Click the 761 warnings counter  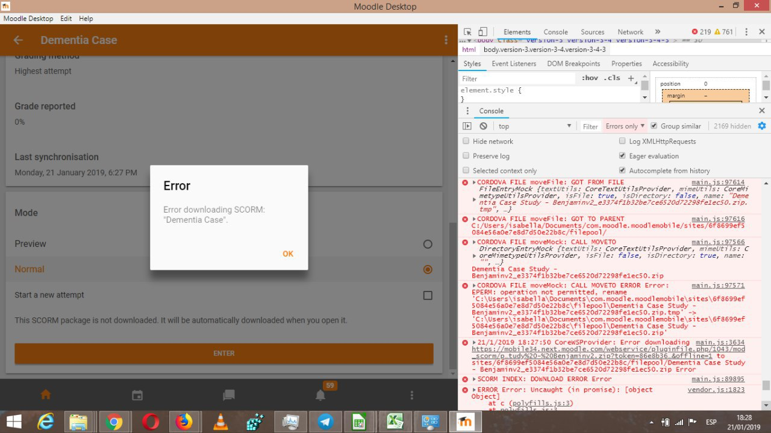(x=723, y=32)
